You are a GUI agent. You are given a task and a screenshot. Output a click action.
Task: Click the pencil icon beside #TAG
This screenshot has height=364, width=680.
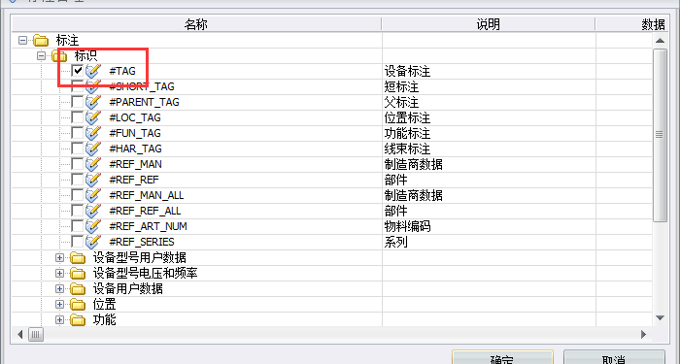93,71
